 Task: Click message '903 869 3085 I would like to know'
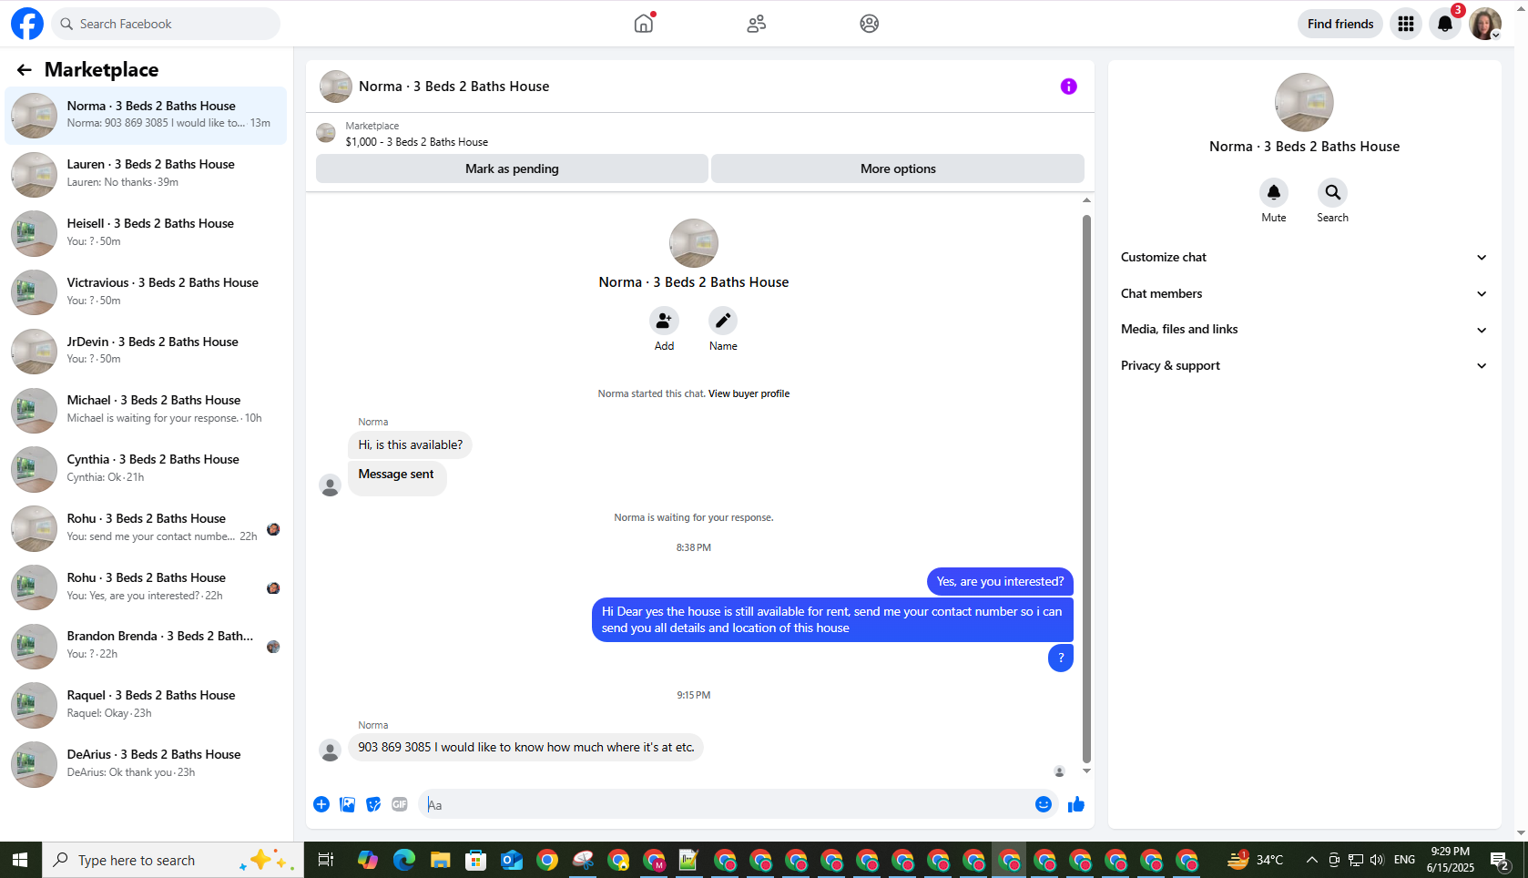525,748
